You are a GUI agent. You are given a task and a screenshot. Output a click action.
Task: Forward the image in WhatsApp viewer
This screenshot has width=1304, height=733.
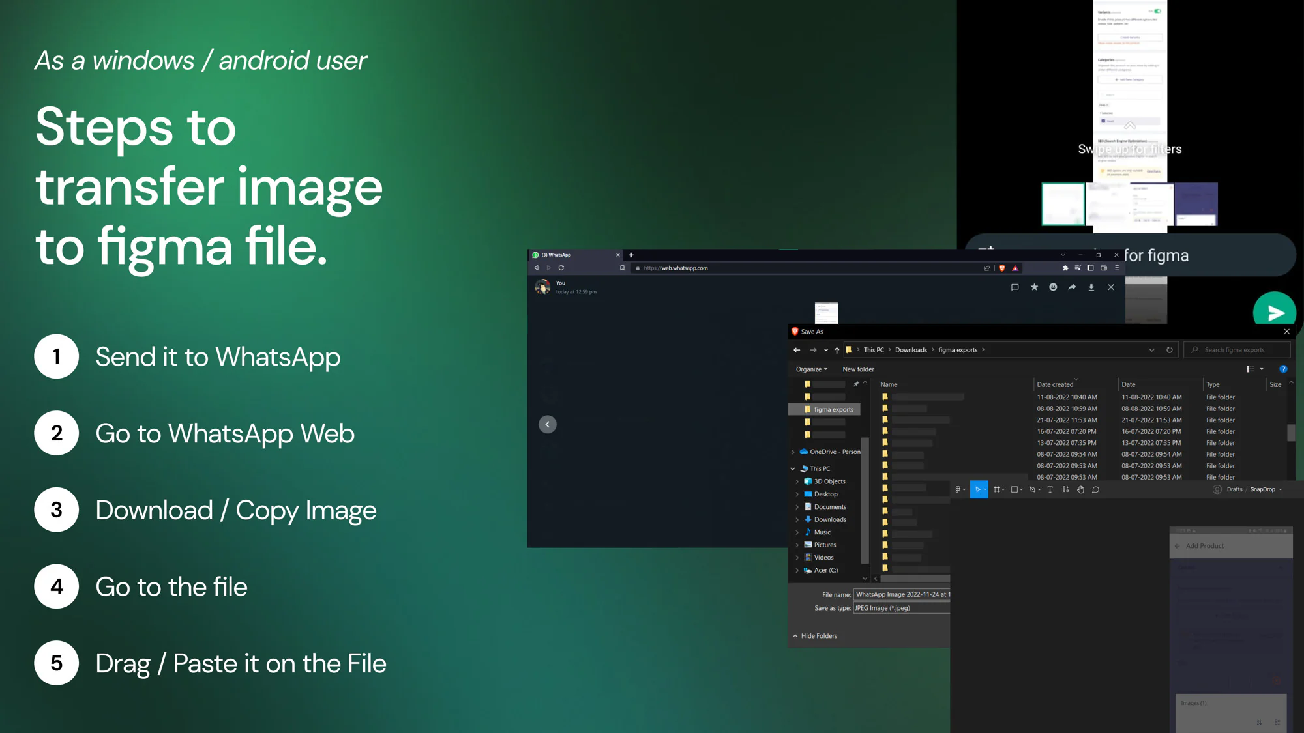(1072, 287)
